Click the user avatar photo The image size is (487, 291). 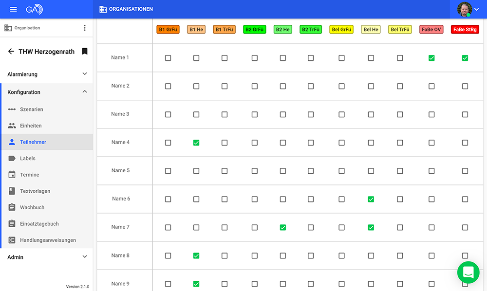[x=464, y=9]
